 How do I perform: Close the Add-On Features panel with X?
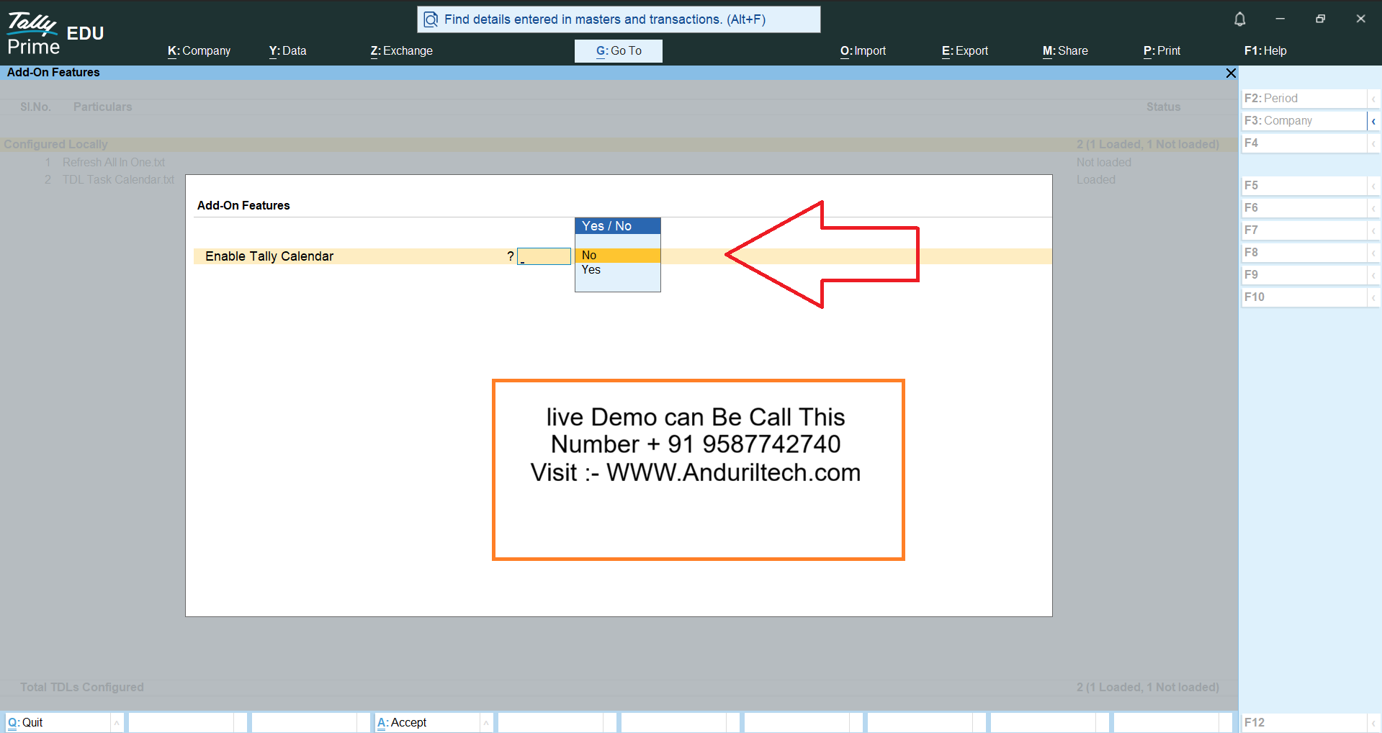(x=1231, y=73)
